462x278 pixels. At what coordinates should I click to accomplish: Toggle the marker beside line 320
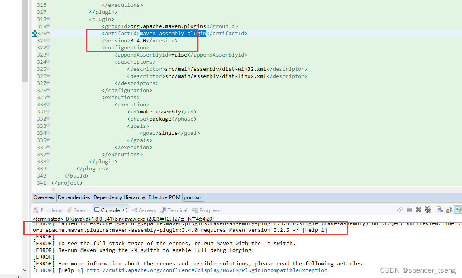(x=34, y=33)
